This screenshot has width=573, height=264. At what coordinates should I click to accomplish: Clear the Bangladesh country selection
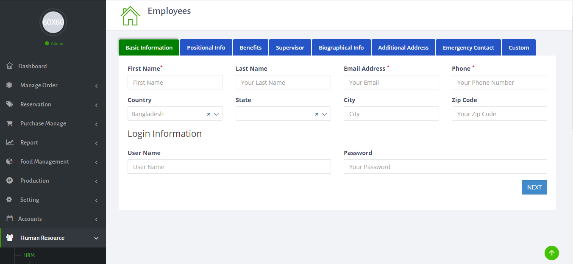[208, 114]
